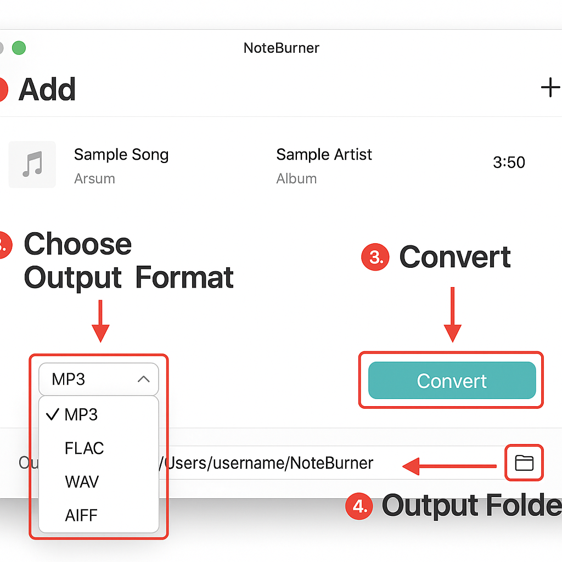Click the step 4 Output Folder badge

[x=359, y=506]
